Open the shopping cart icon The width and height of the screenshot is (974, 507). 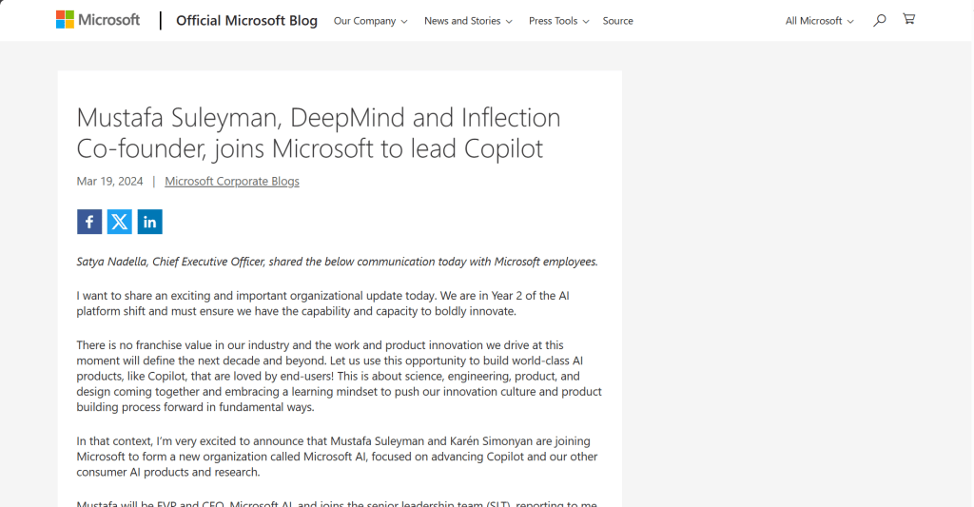pyautogui.click(x=908, y=19)
